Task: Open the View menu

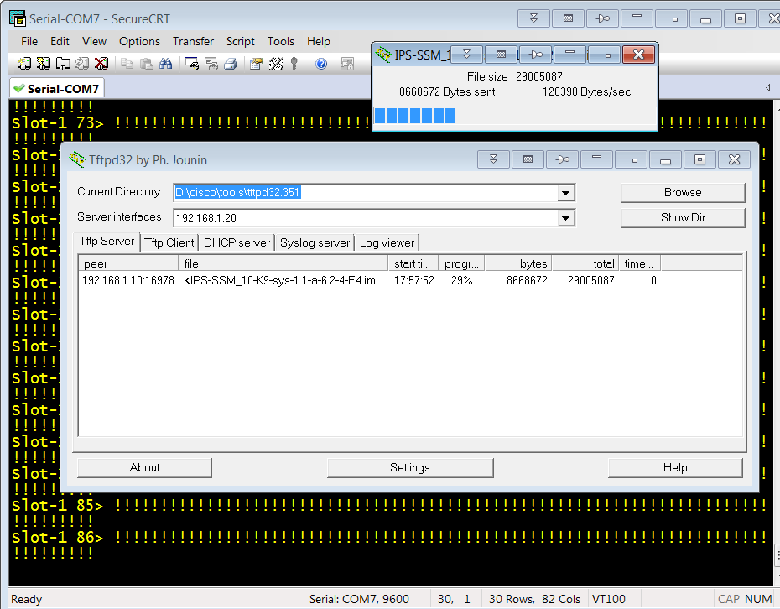Action: pyautogui.click(x=94, y=41)
